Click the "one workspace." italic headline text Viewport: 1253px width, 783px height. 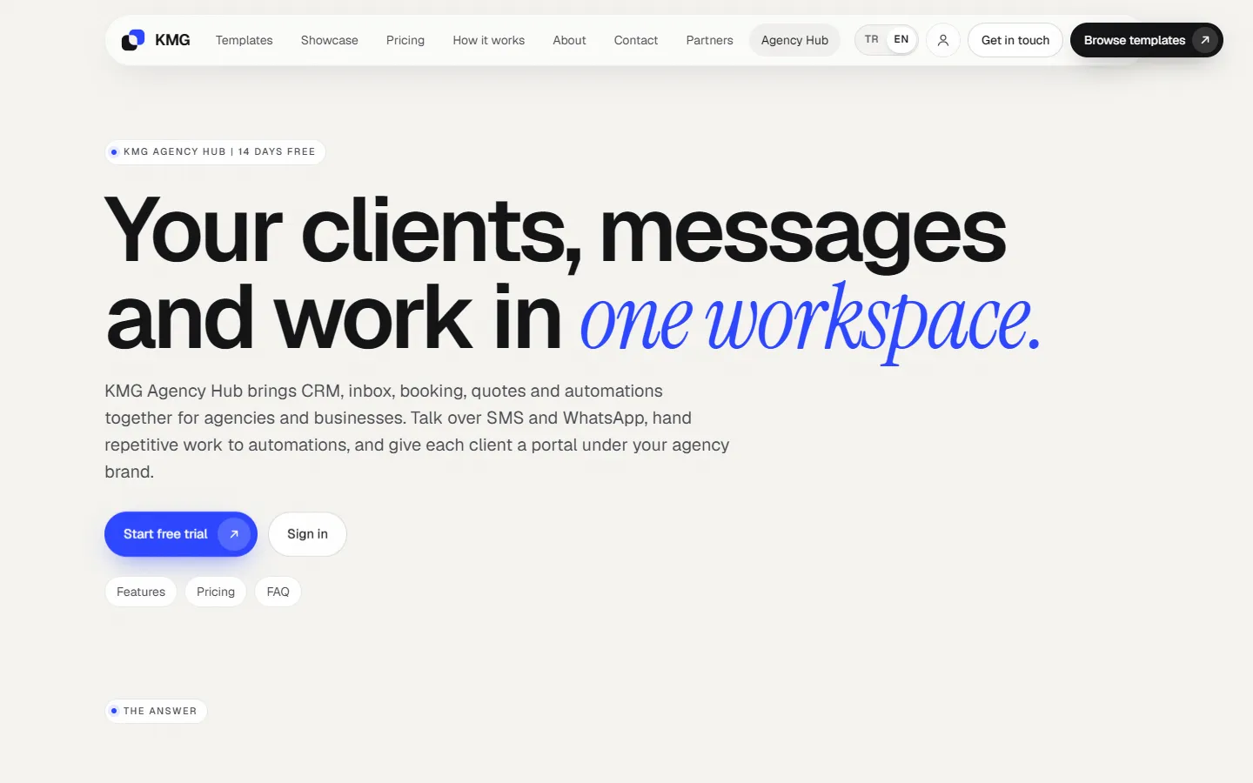[810, 320]
